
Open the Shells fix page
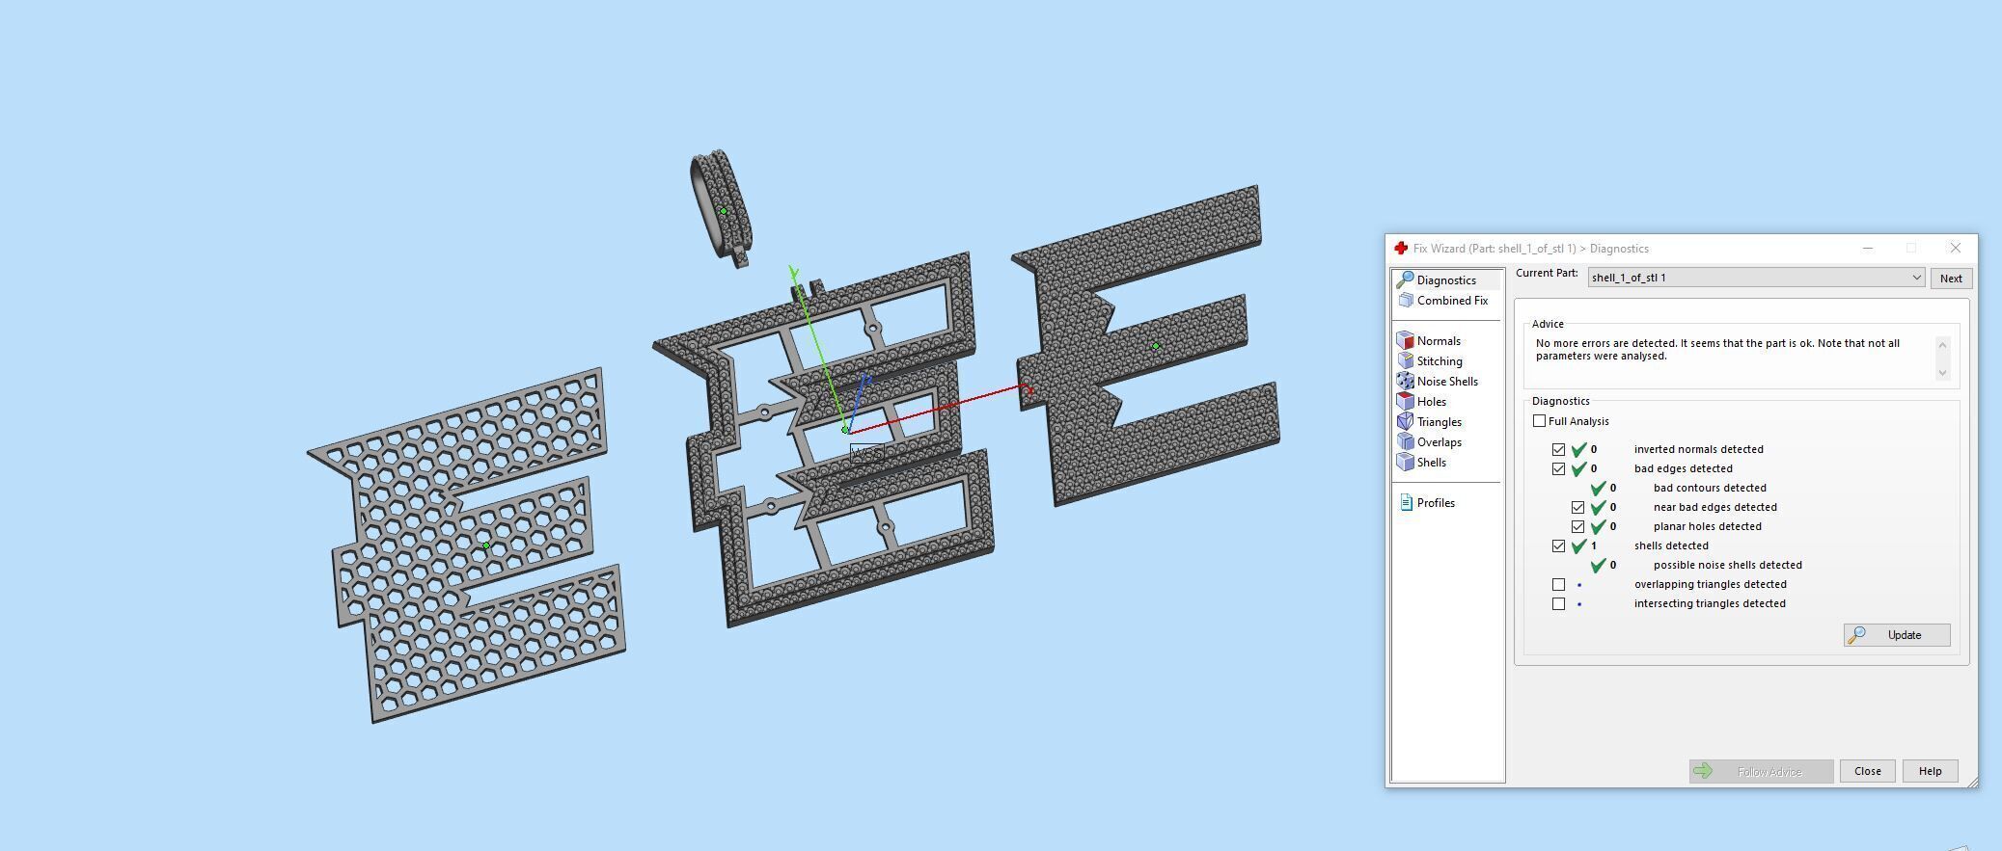pyautogui.click(x=1431, y=463)
